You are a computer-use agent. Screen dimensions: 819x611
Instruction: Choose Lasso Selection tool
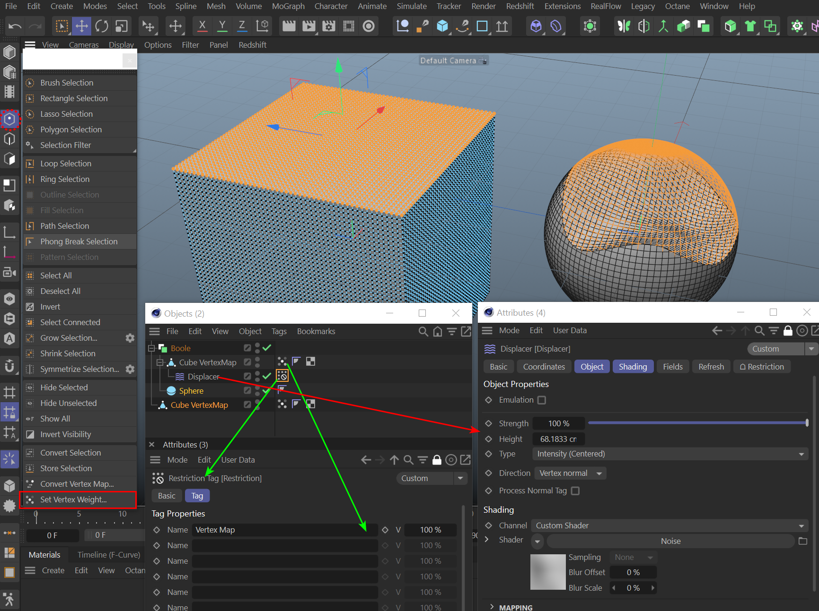pyautogui.click(x=80, y=114)
